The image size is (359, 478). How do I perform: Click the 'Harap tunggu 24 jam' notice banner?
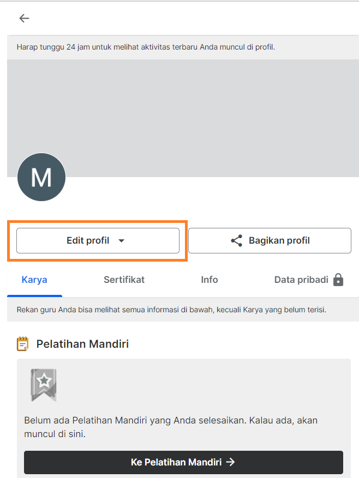(x=146, y=47)
